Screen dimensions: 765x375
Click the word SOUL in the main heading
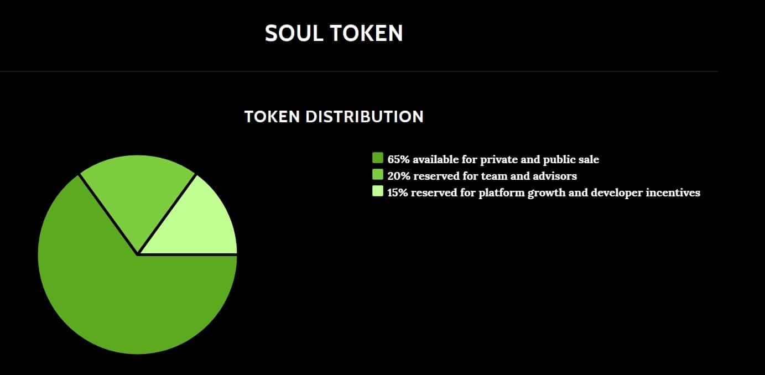[x=294, y=33]
